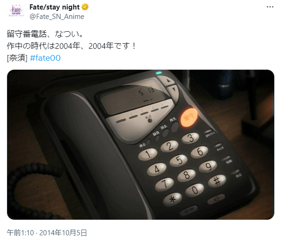Viewport: 287px width, 241px height.
Task: Click the 午前1:10 2014年10月5日 timestamp
Action: click(x=47, y=233)
